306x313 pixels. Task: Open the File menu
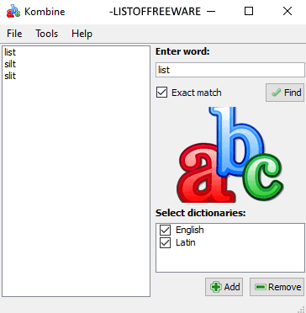coord(14,34)
